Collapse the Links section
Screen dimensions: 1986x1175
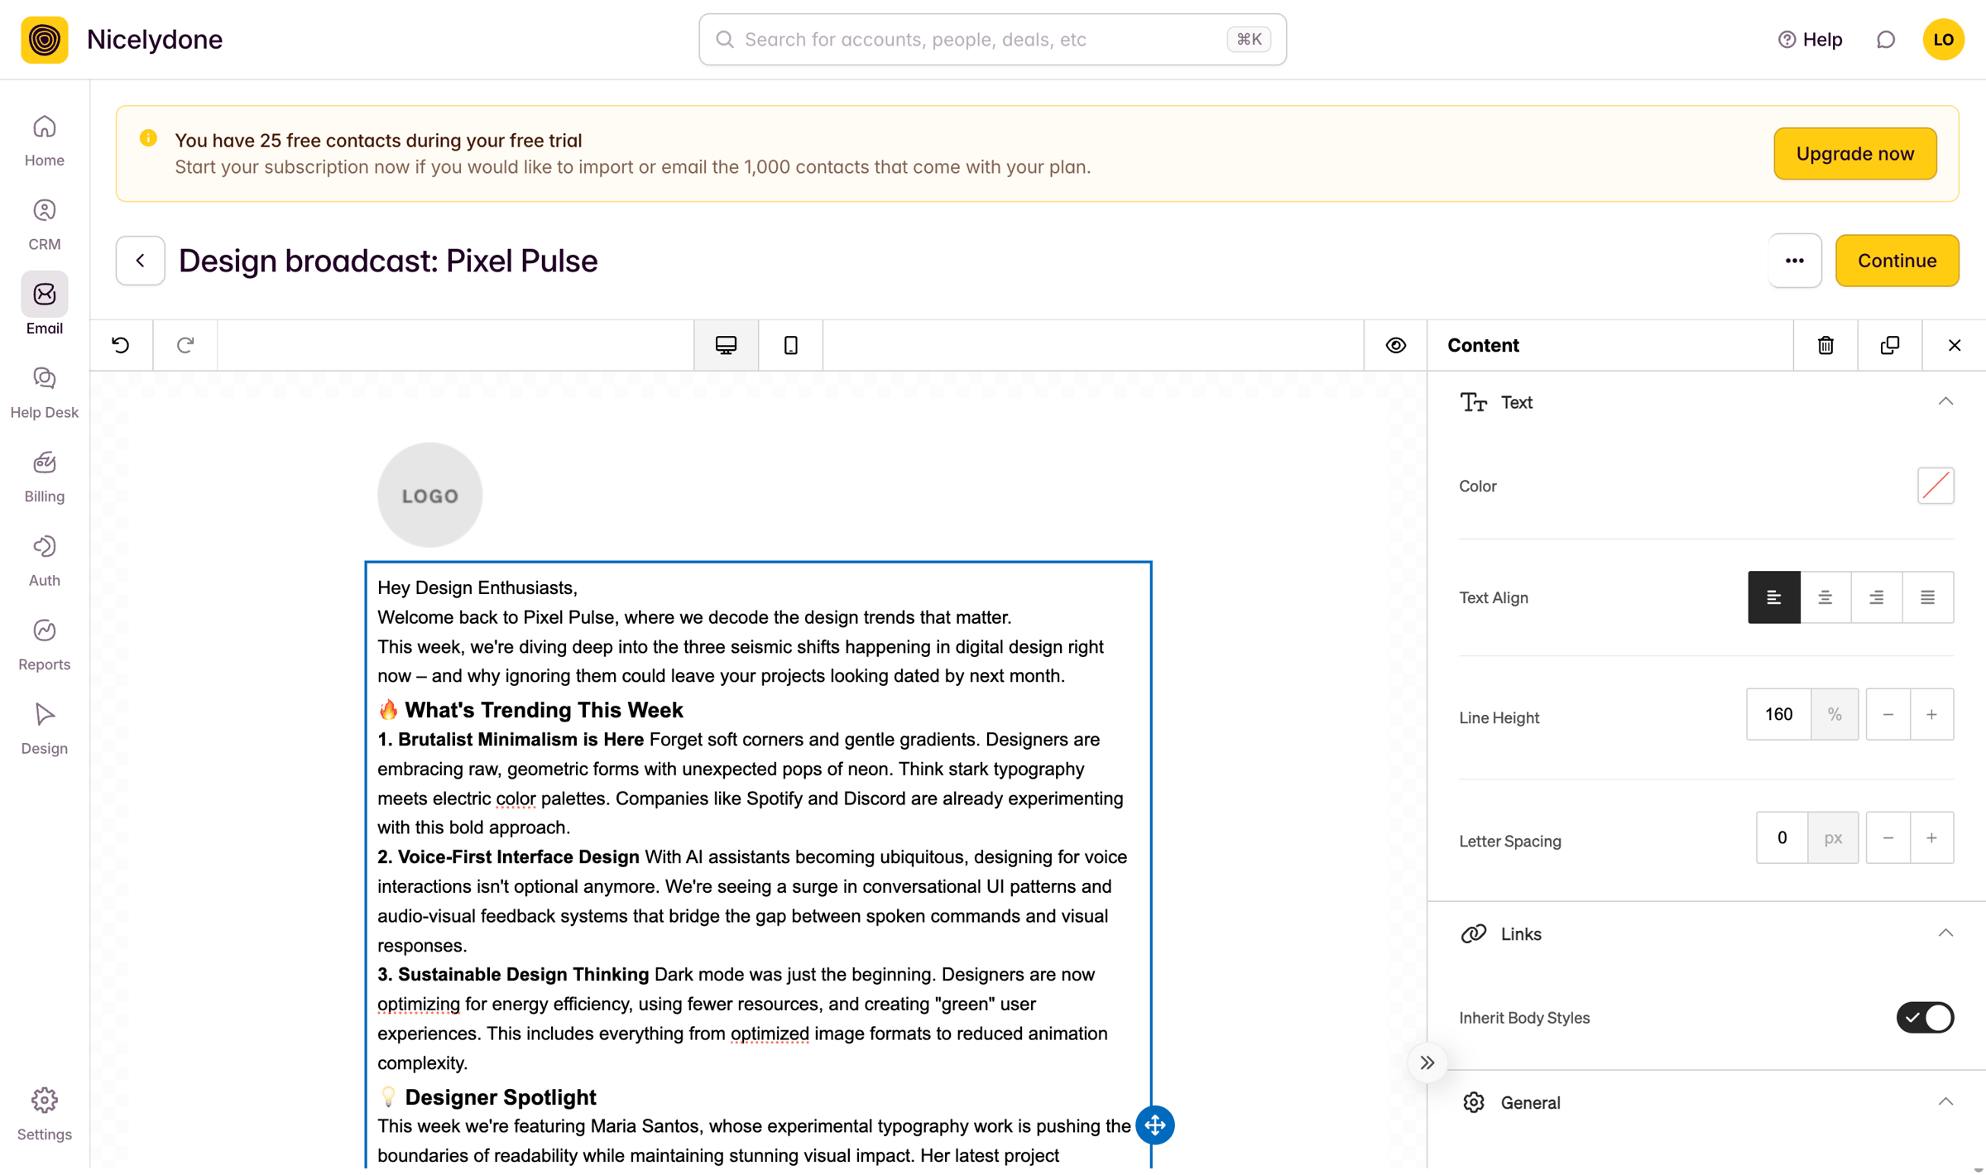tap(1945, 934)
